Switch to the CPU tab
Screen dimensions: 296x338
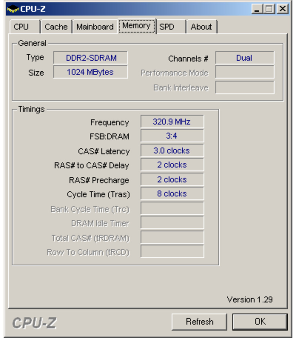25,27
